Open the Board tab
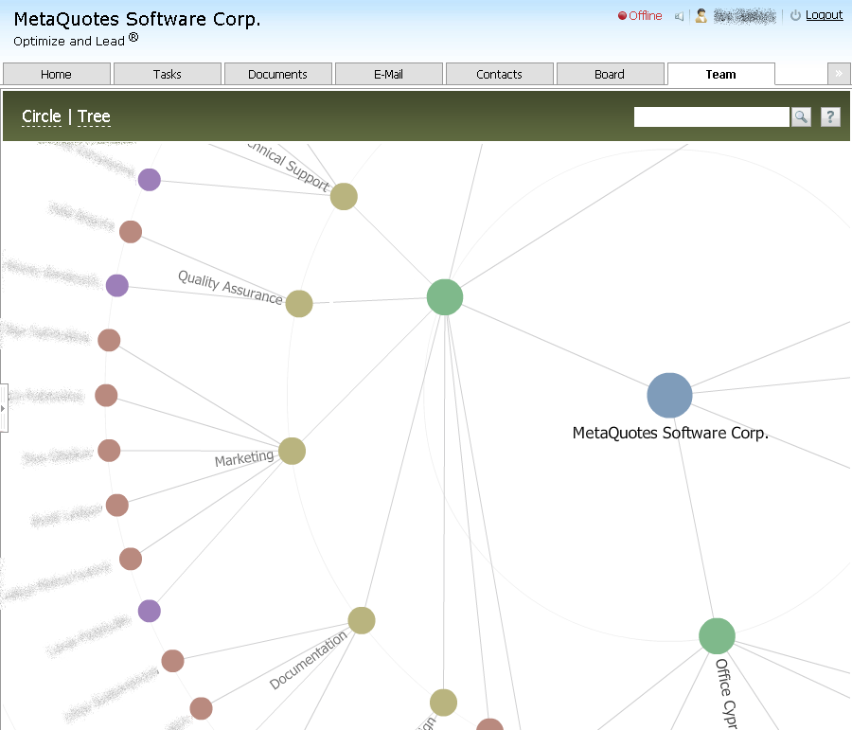 tap(611, 74)
